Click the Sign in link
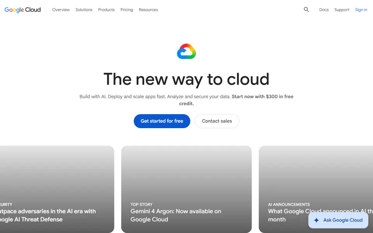 (x=361, y=10)
